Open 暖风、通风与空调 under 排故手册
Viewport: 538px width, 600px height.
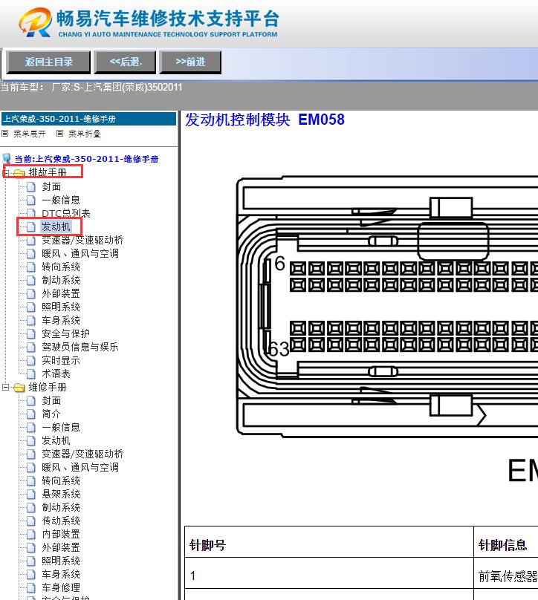pos(80,253)
